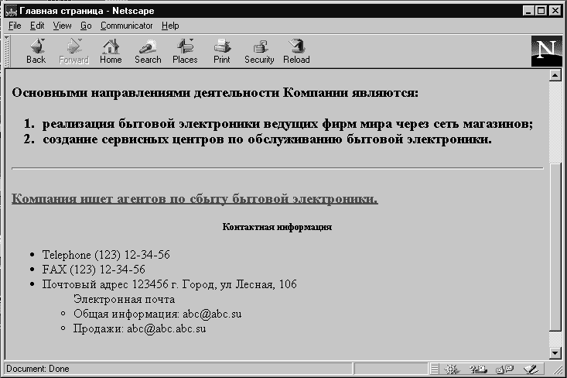567x378 pixels.
Task: Click the Back toolbar button
Action: pos(36,51)
